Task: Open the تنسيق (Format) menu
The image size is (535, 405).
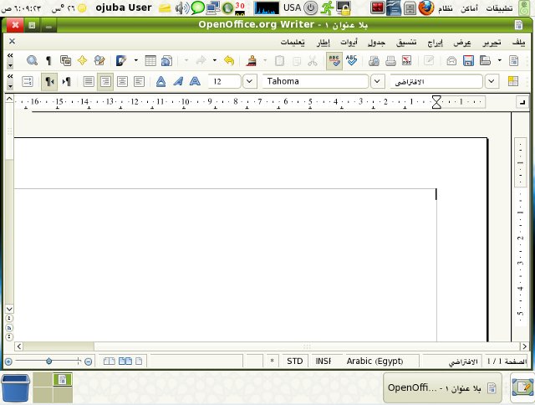Action: pos(406,42)
